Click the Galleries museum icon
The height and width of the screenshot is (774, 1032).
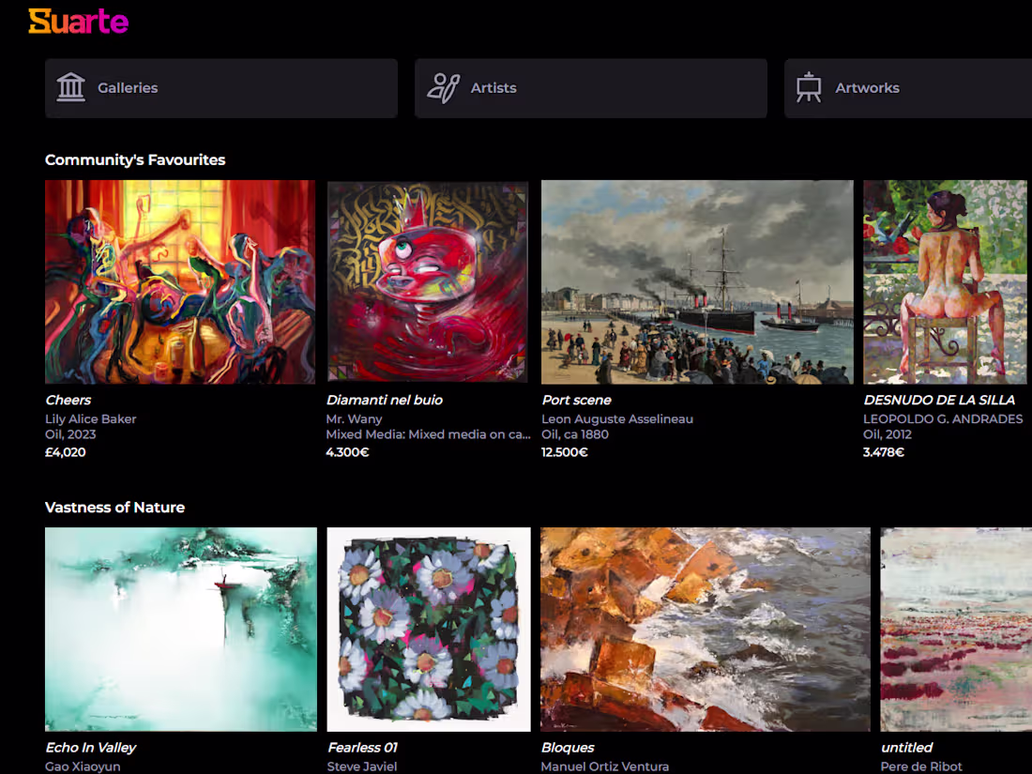click(73, 87)
